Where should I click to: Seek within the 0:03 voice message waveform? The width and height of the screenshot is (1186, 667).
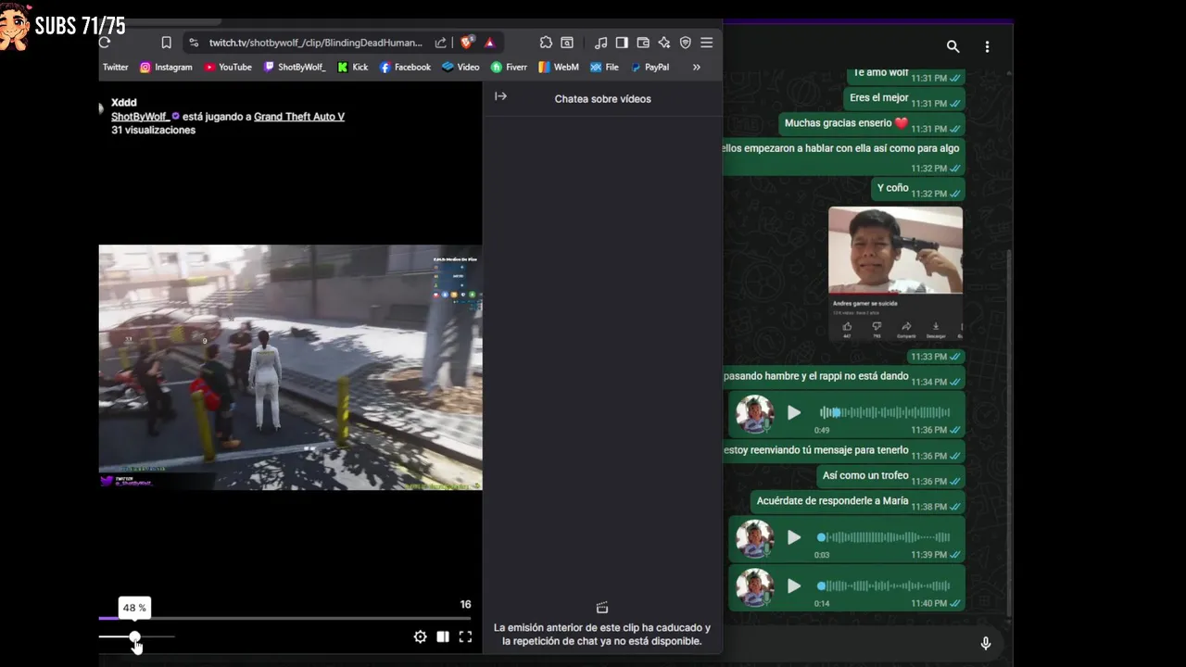(x=884, y=537)
